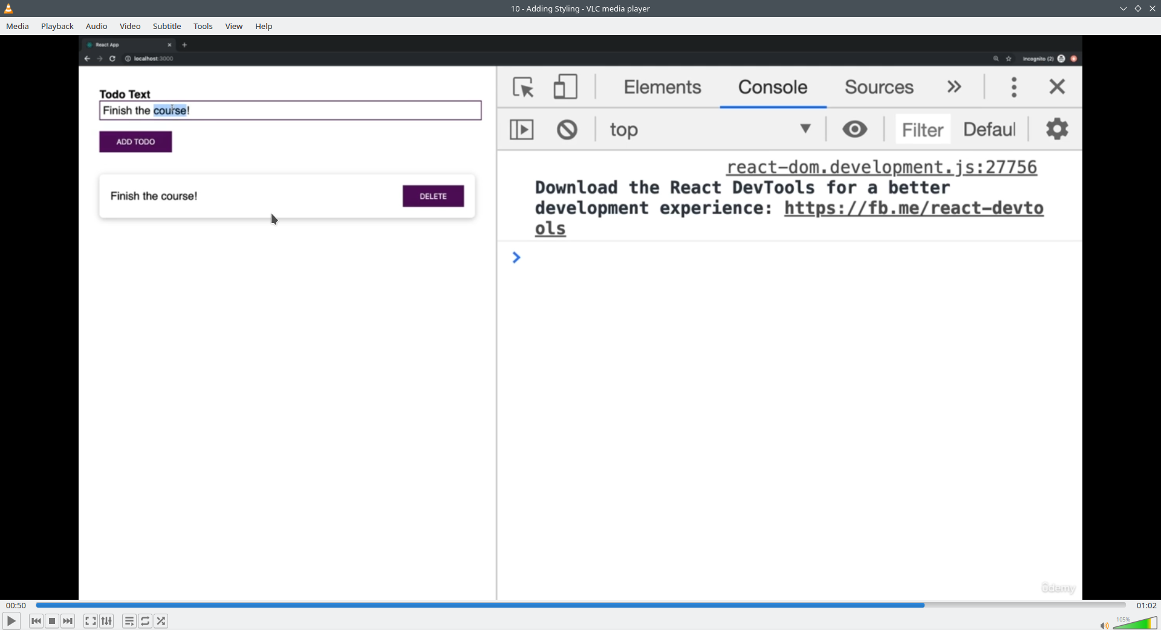Open the Video menu
1161x630 pixels.
(130, 26)
